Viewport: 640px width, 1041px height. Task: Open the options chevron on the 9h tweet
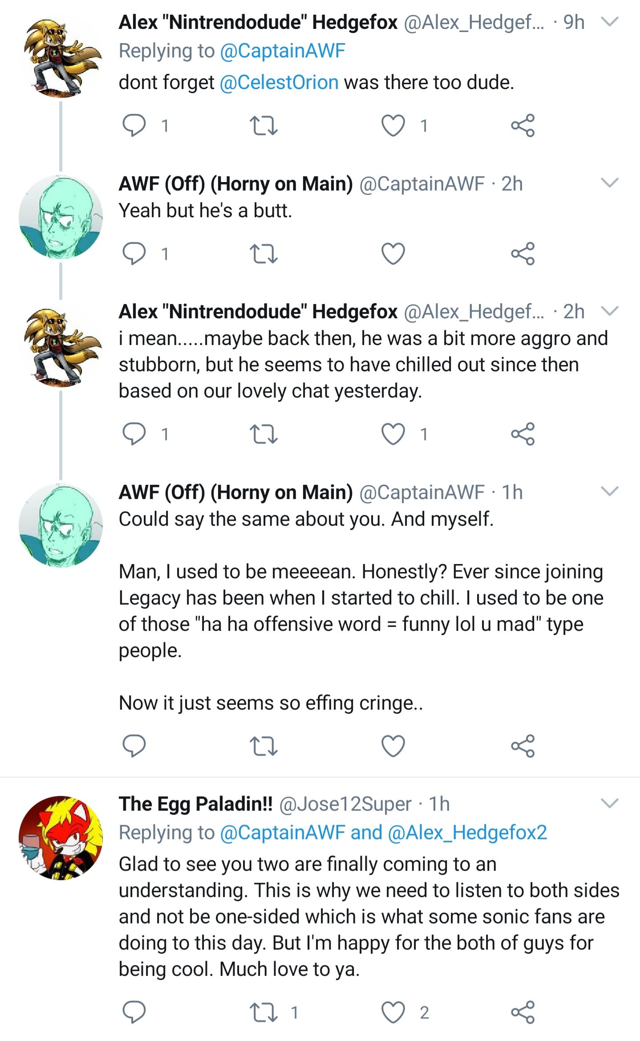610,21
